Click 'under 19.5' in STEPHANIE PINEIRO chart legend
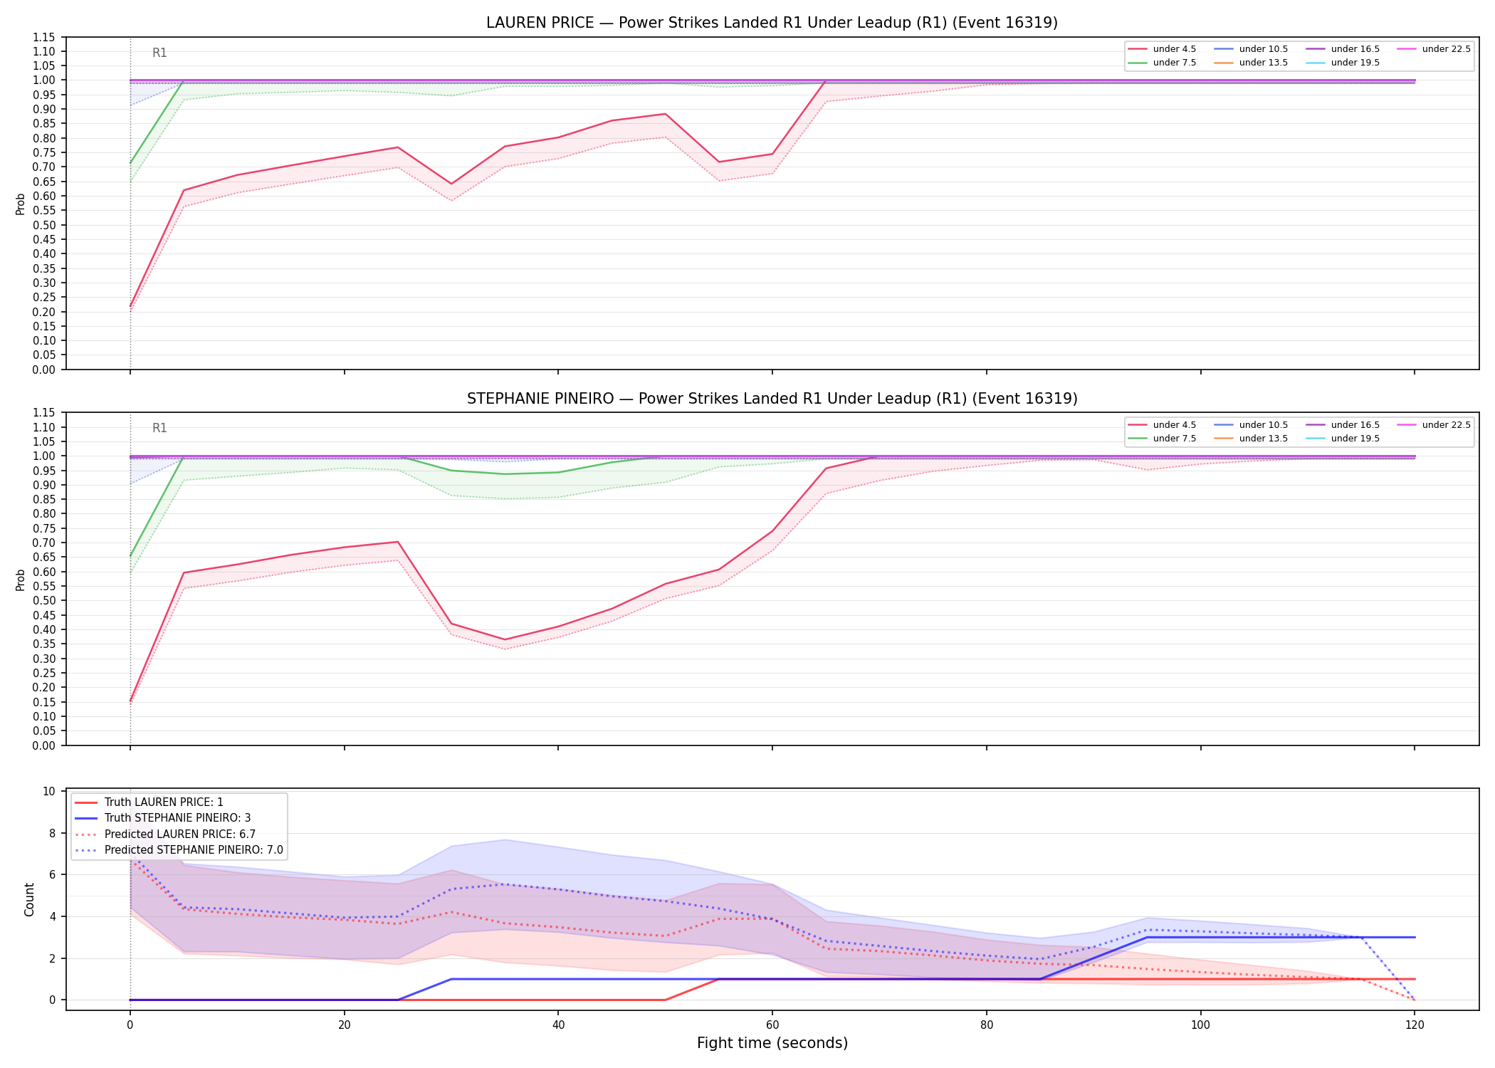1495x1068 pixels. pos(1343,439)
